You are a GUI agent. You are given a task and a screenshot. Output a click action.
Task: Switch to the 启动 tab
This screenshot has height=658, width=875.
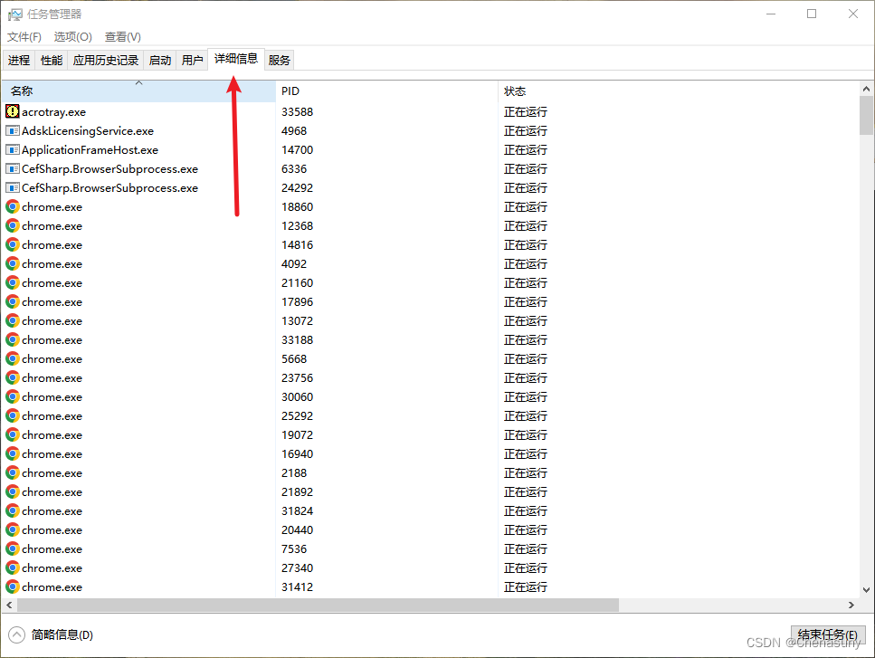click(160, 60)
